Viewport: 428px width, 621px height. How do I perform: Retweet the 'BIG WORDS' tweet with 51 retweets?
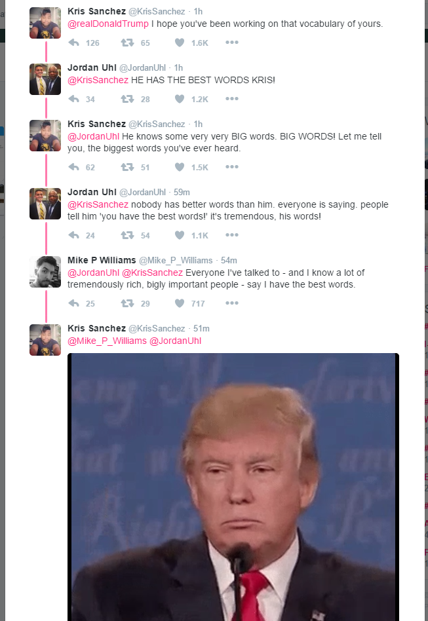(127, 167)
